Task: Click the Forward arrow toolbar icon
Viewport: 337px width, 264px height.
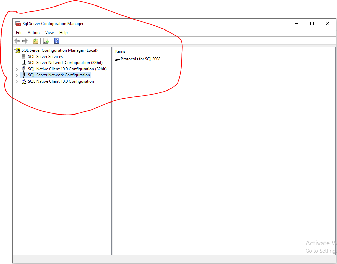Action: coord(25,41)
